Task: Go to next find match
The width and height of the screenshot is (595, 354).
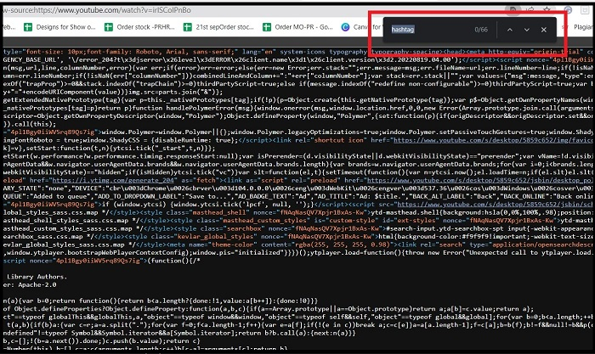Action: (527, 30)
